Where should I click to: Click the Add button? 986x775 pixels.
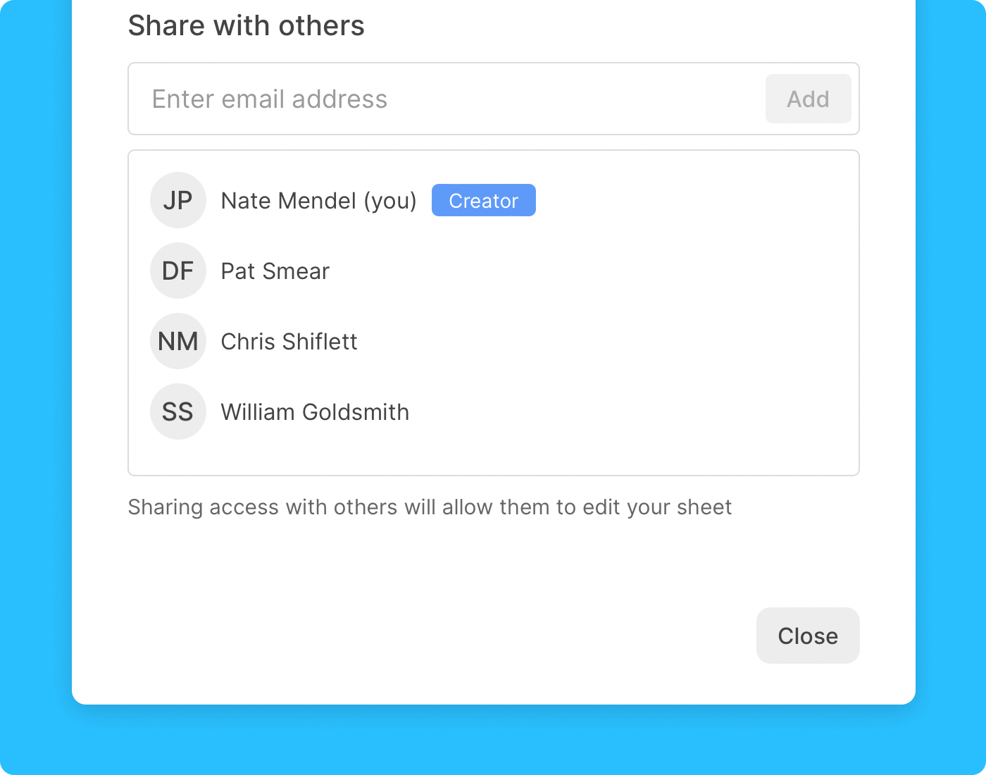(808, 99)
